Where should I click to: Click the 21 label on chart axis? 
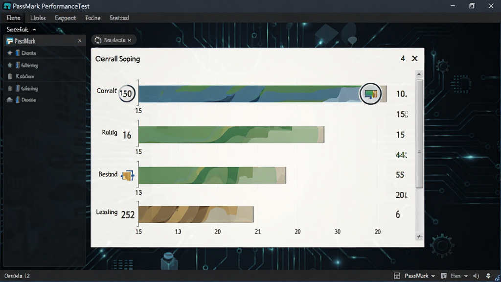(x=257, y=232)
